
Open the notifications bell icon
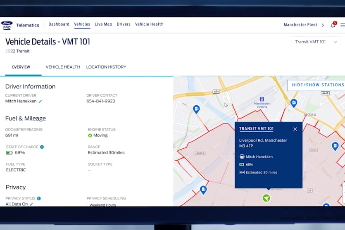[x=333, y=25]
